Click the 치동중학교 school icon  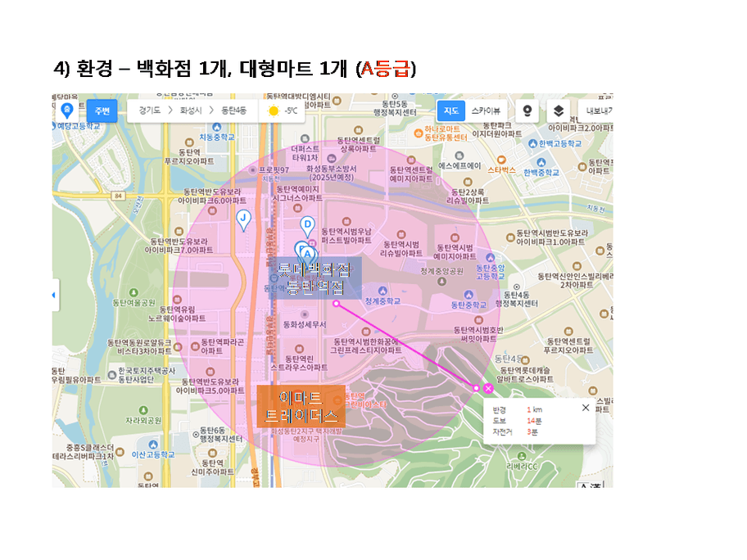[x=217, y=127]
